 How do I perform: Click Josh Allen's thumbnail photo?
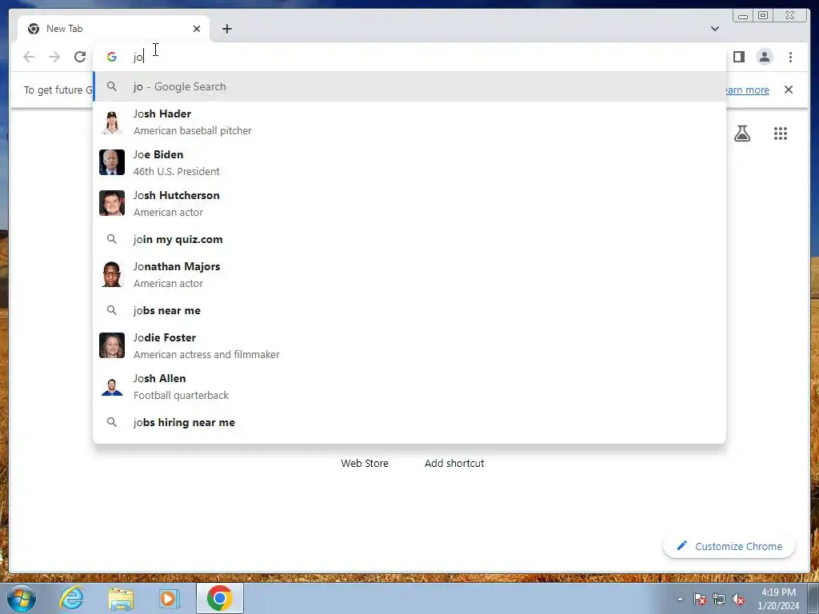pos(112,387)
